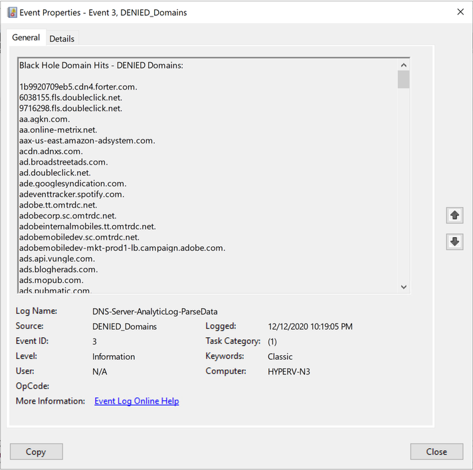The width and height of the screenshot is (473, 470).
Task: Click the line adobe.tt.omtrdc.net.
Action: [x=58, y=205]
